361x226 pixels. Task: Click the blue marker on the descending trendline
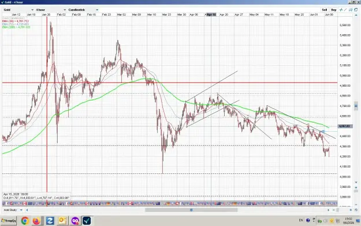point(323,132)
